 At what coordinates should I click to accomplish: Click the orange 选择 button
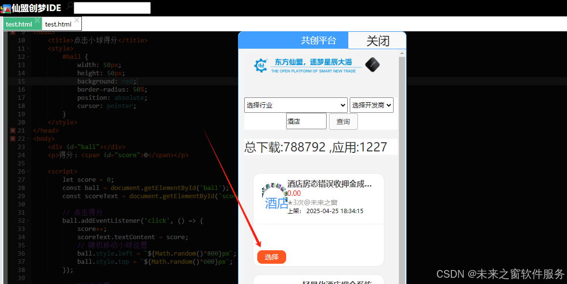(x=272, y=257)
